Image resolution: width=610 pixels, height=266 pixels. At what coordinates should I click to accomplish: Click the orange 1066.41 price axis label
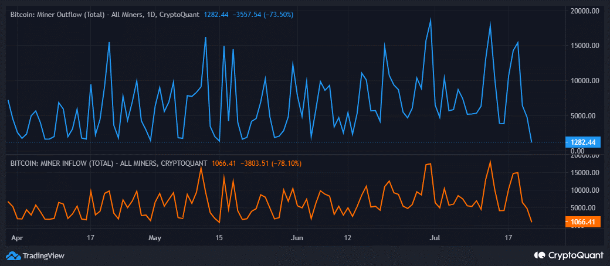tap(583, 222)
